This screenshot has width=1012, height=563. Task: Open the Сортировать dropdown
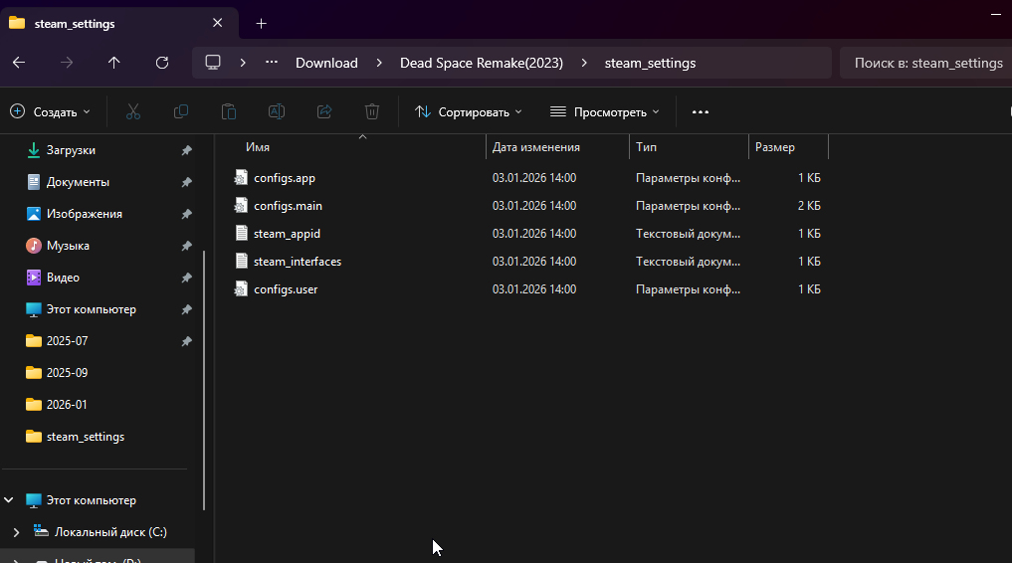468,112
